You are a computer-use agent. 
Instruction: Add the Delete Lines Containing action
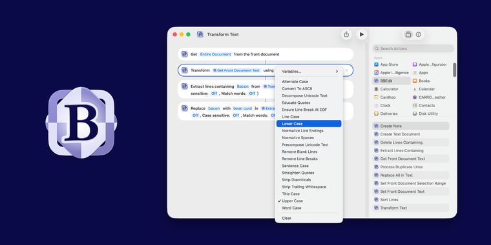click(x=411, y=142)
